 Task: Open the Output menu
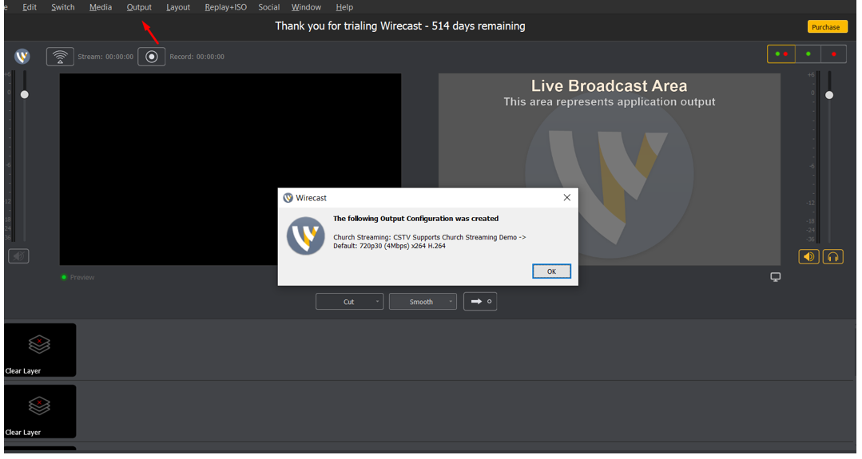pos(139,7)
